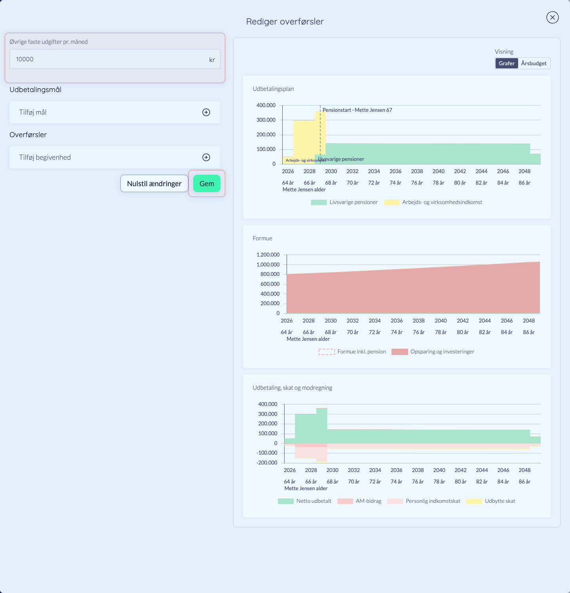This screenshot has height=593, width=570.
Task: Focus the Øvrige faste udgifter input field
Action: pyautogui.click(x=115, y=59)
